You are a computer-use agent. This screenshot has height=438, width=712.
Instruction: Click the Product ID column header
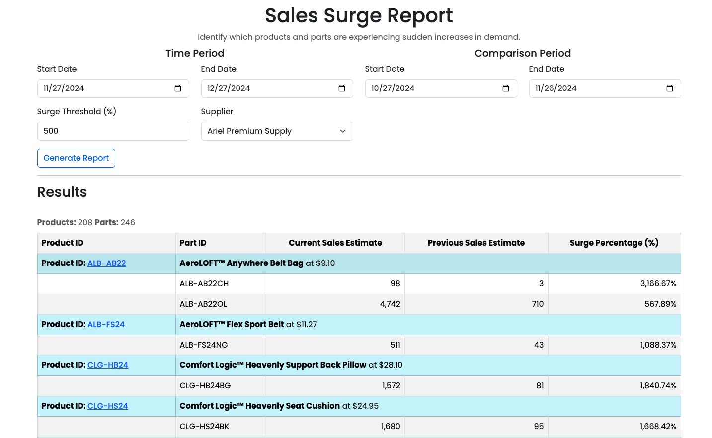[x=106, y=243]
